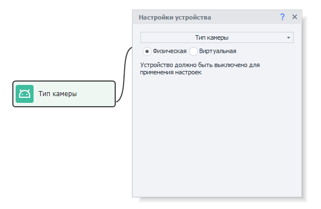Click the Устройство должно быть выключено notice text
The width and height of the screenshot is (321, 209).
click(200, 69)
